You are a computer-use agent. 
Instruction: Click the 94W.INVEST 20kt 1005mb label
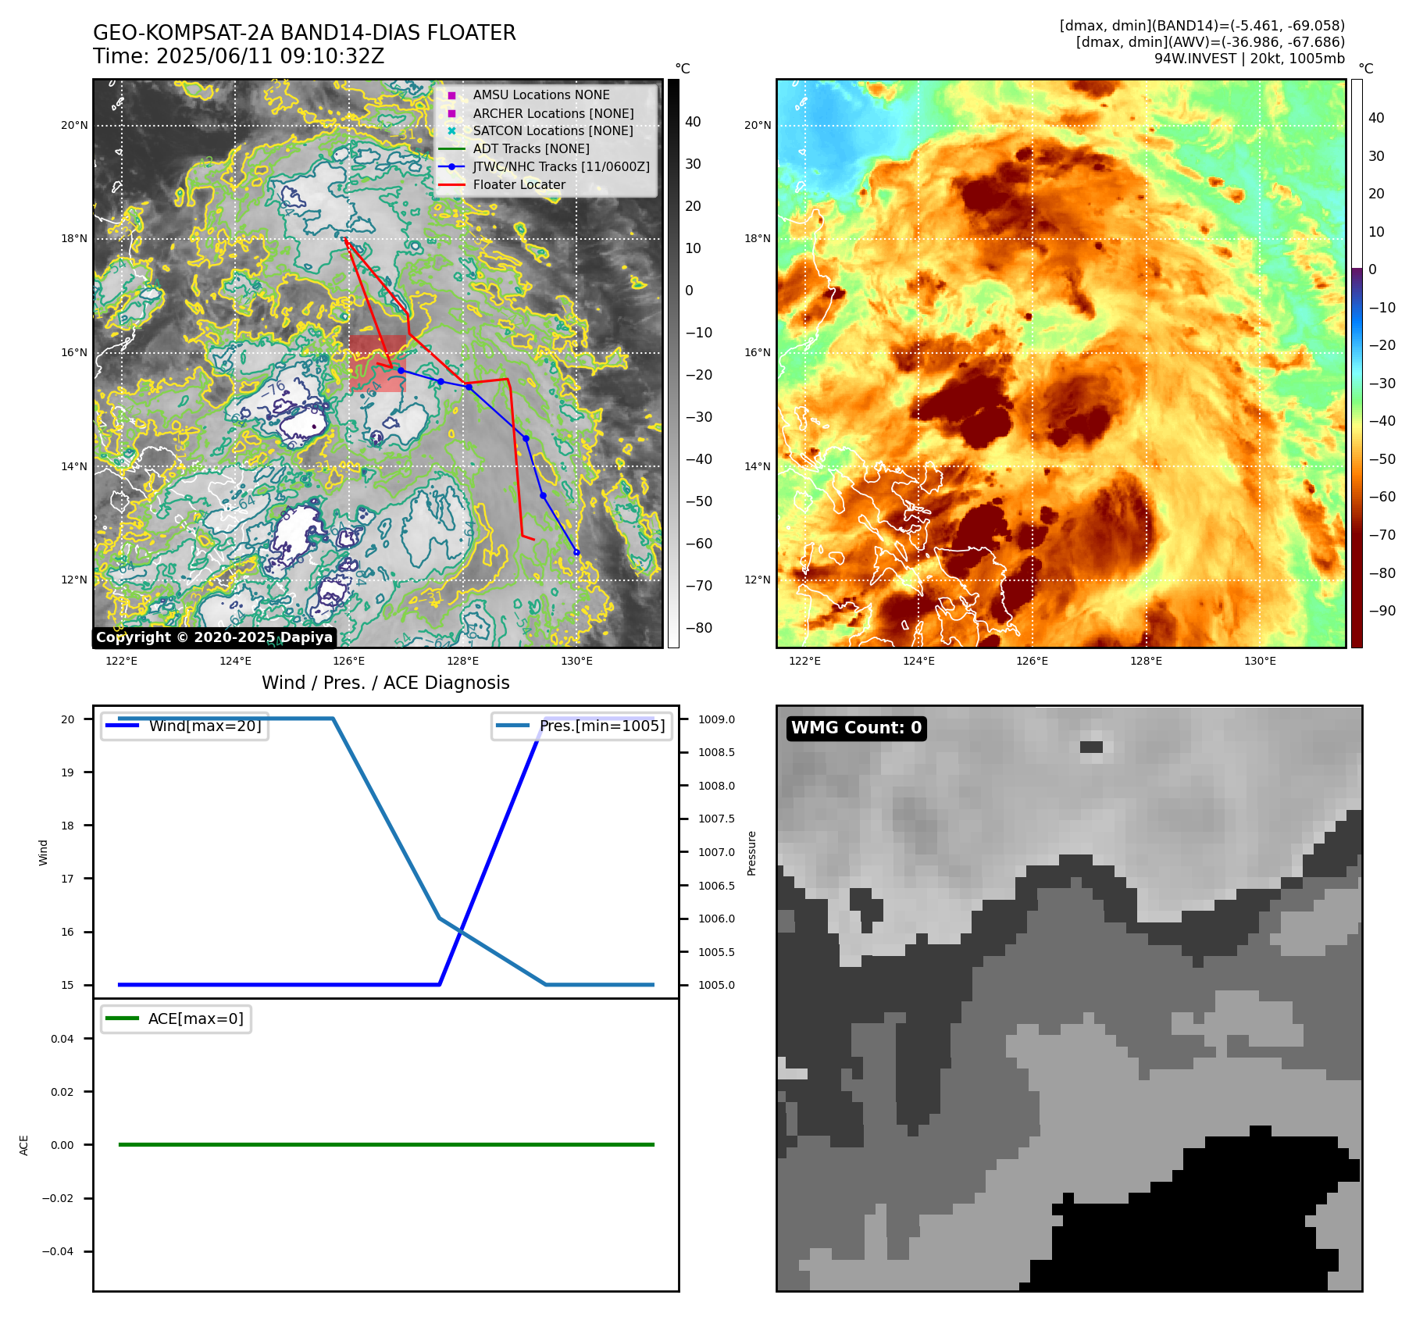[1250, 59]
